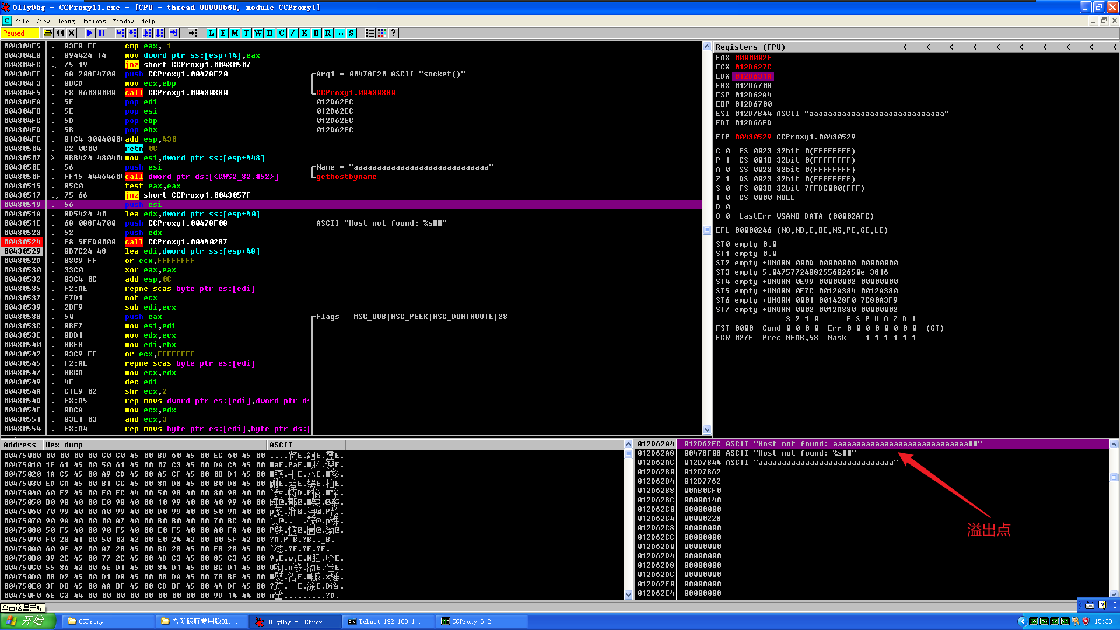The height and width of the screenshot is (630, 1120).
Task: Show the Log window (L button)
Action: coord(211,33)
